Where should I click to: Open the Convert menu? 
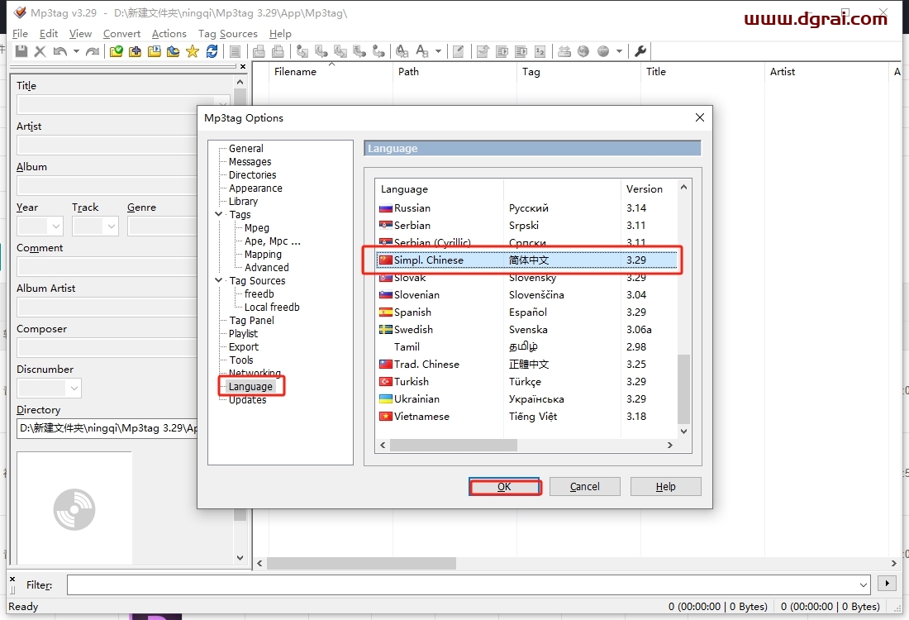121,34
